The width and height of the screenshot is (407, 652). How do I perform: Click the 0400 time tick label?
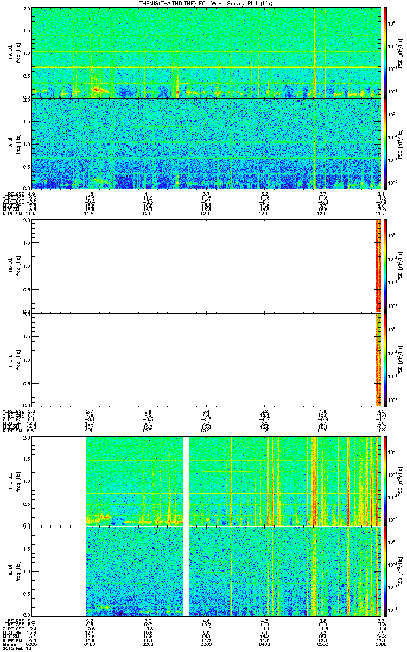(x=264, y=643)
